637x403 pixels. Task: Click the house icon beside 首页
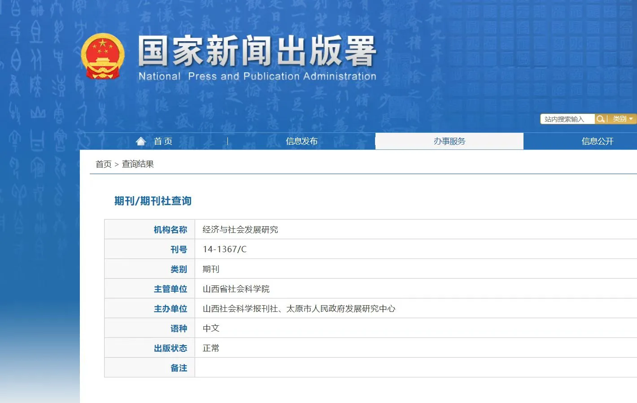(140, 140)
